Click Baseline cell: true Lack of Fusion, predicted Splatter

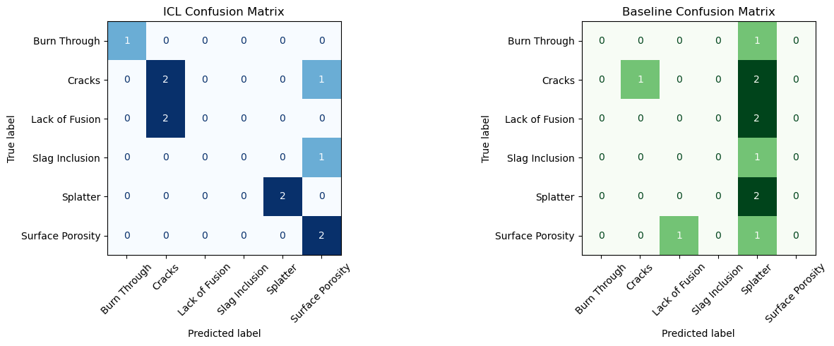(757, 118)
